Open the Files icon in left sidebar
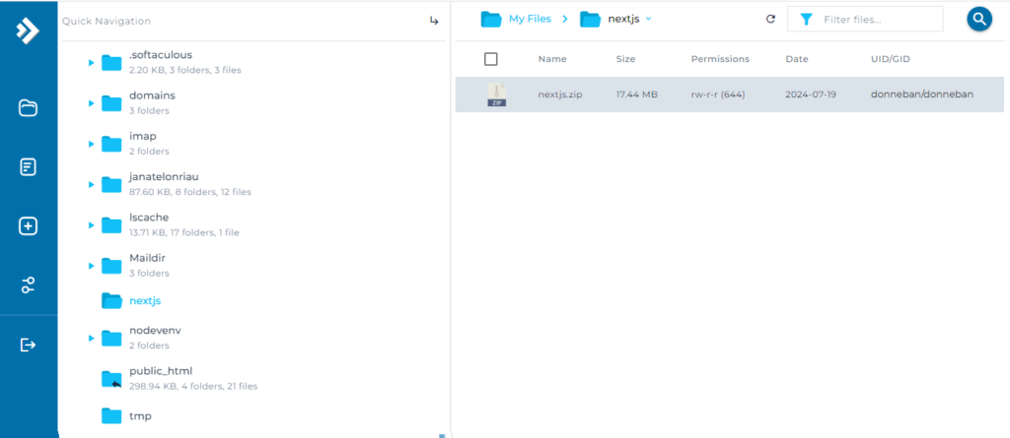The image size is (1010, 438). pos(28,108)
